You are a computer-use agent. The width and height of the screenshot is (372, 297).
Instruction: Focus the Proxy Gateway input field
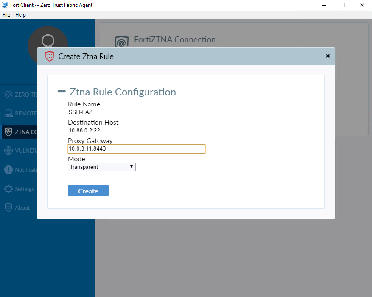pyautogui.click(x=137, y=149)
